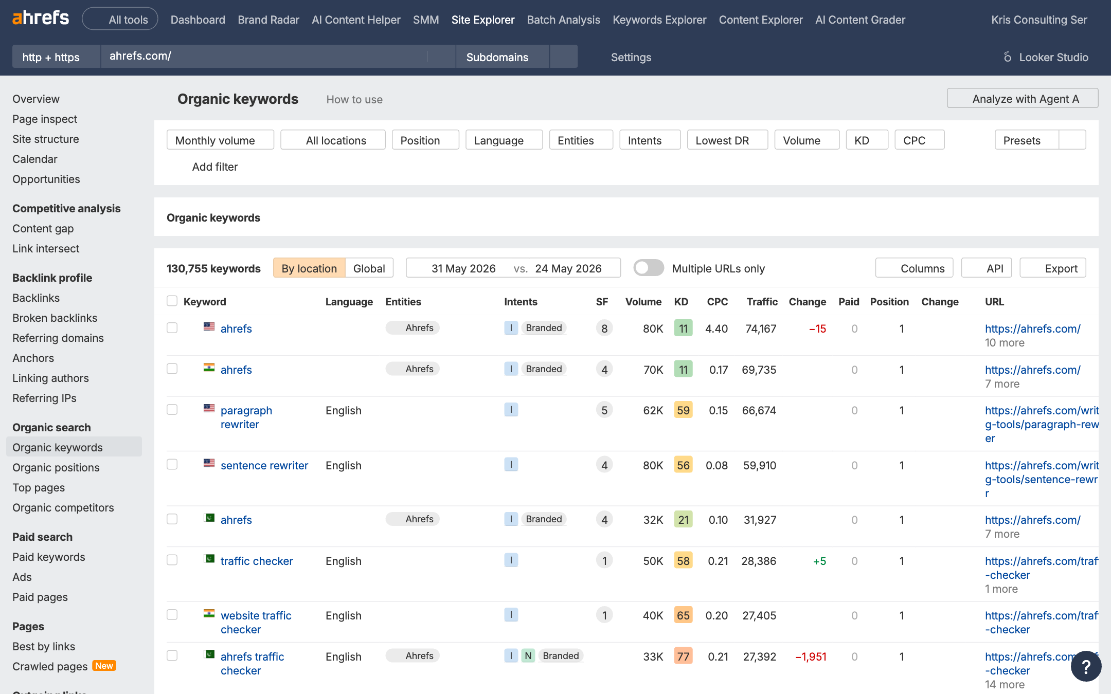This screenshot has height=694, width=1111.
Task: Click the KD 21 badge in Pakistan ahrefs row
Action: [x=683, y=520]
